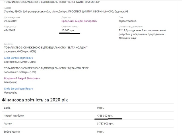Screen dimensions: 182x136
Task: Select the founding date 20.12.2019
Action: coord(11,21)
